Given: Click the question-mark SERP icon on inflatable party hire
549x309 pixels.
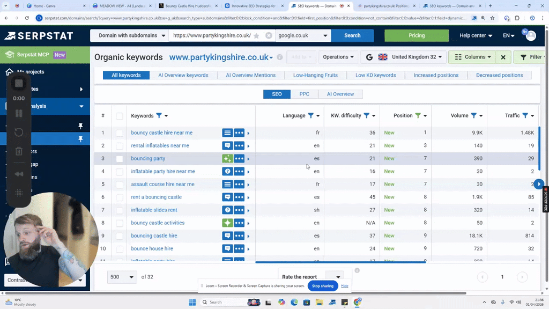Looking at the screenshot, I should point(227,171).
